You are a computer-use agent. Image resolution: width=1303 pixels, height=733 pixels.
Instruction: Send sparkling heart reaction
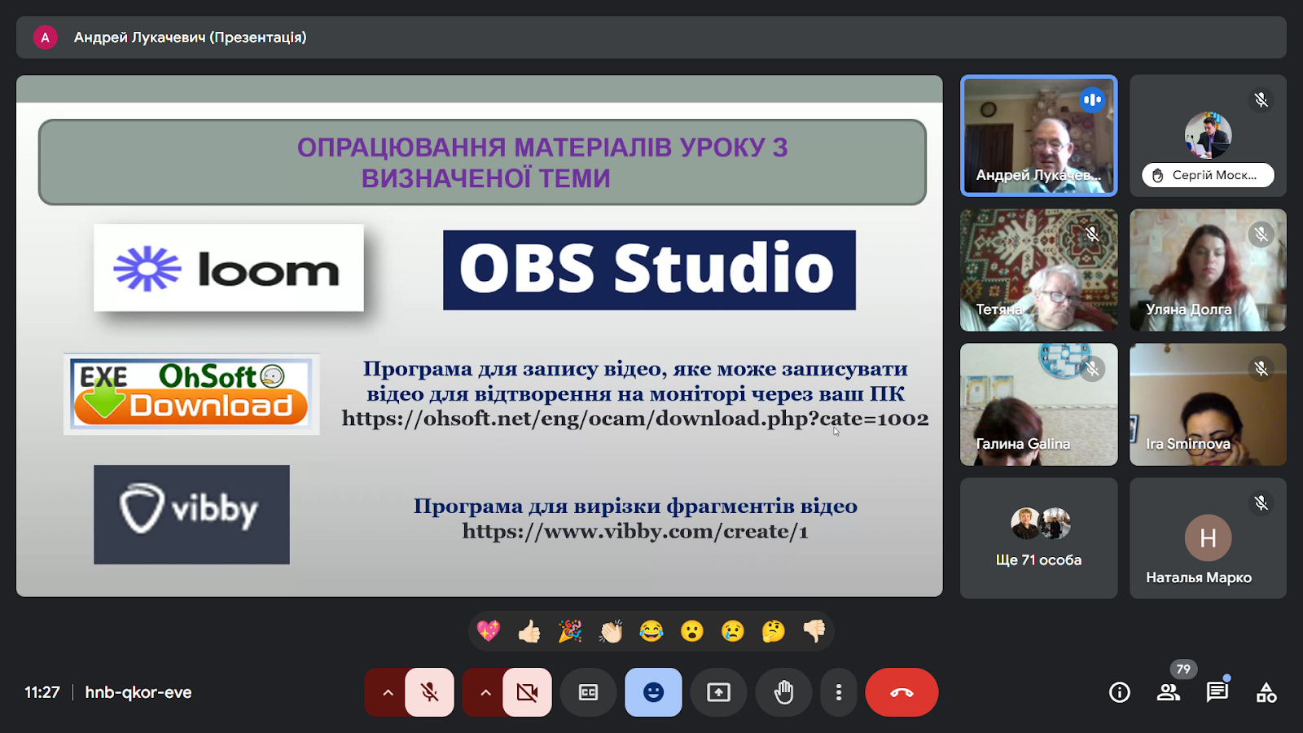489,631
